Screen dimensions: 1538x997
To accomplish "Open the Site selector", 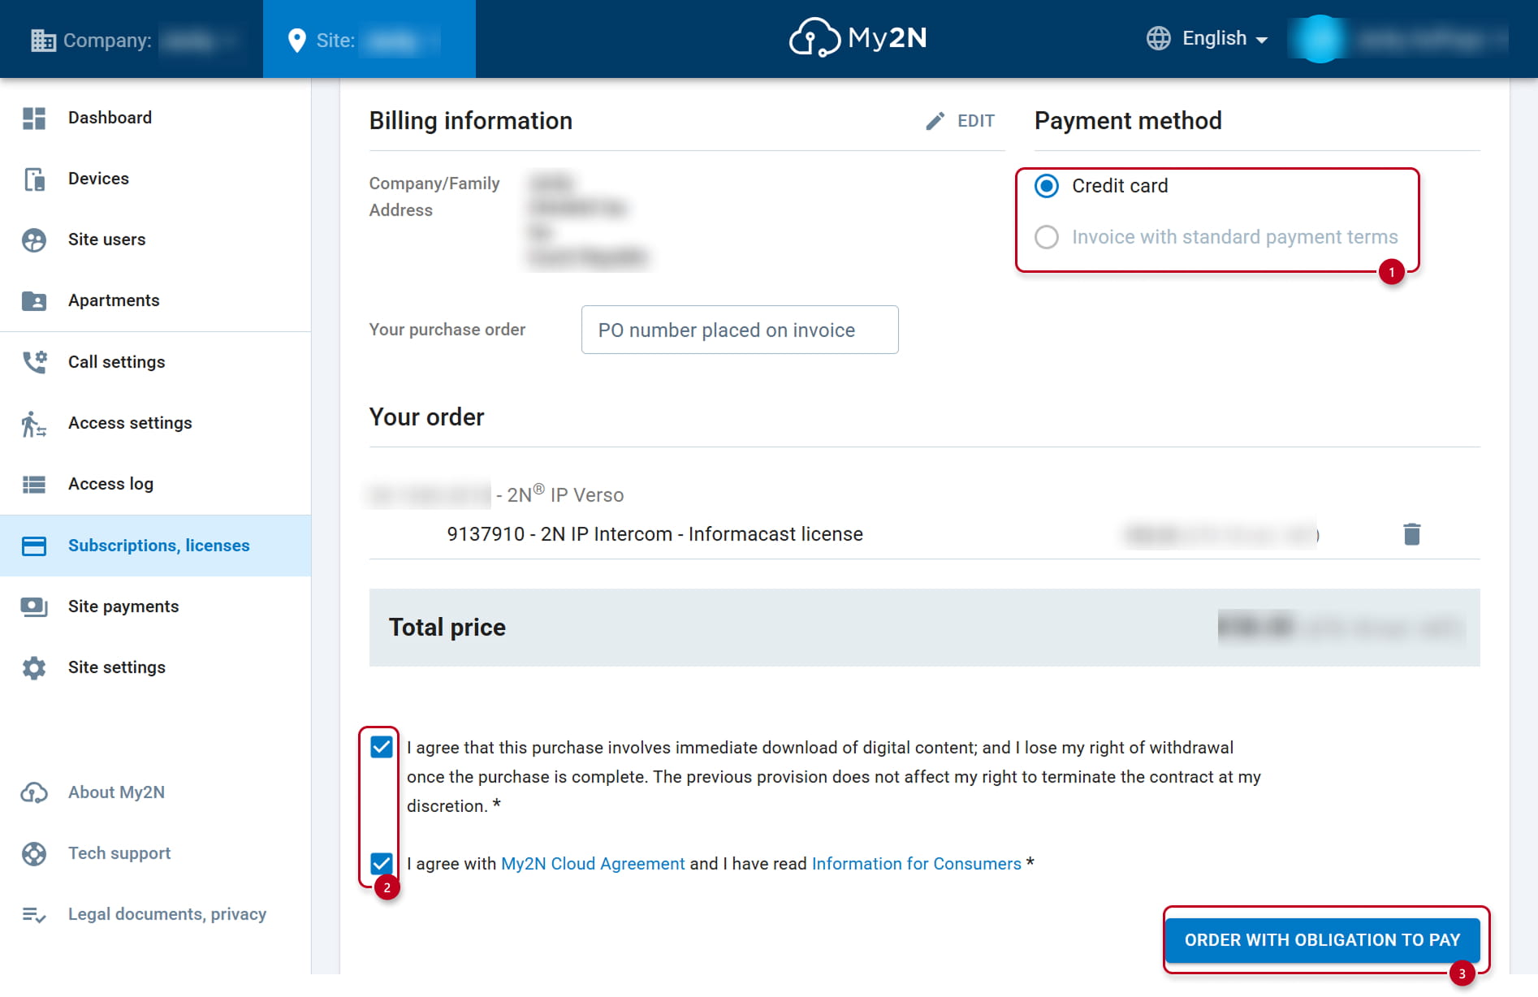I will coord(369,40).
